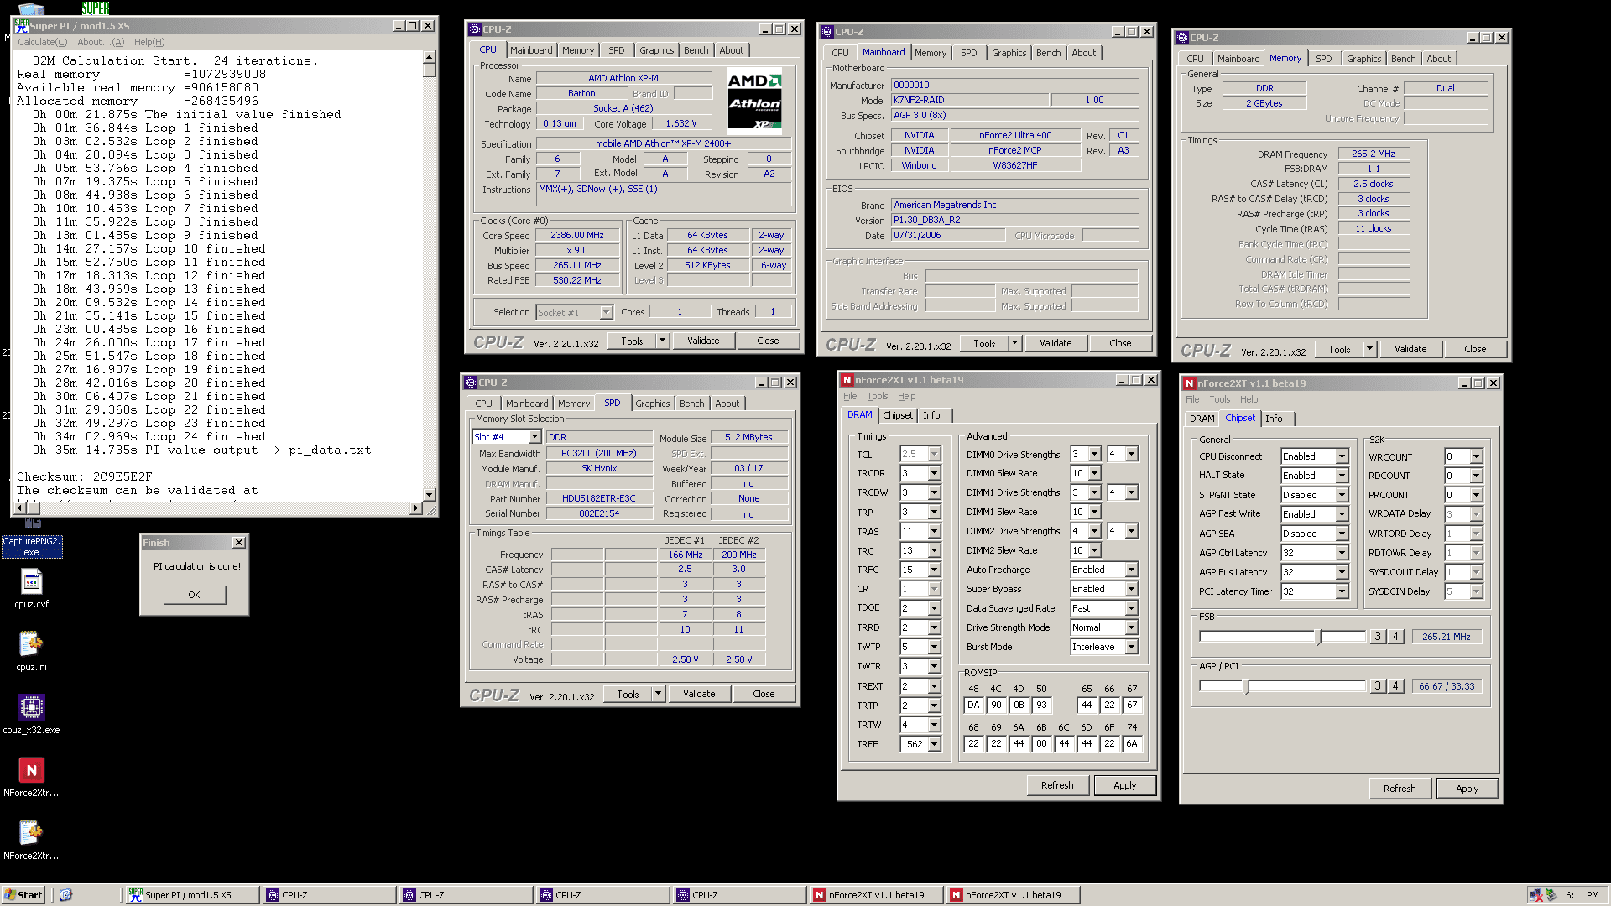
Task: Select the cpuz.cvf file icon on desktop
Action: click(31, 588)
